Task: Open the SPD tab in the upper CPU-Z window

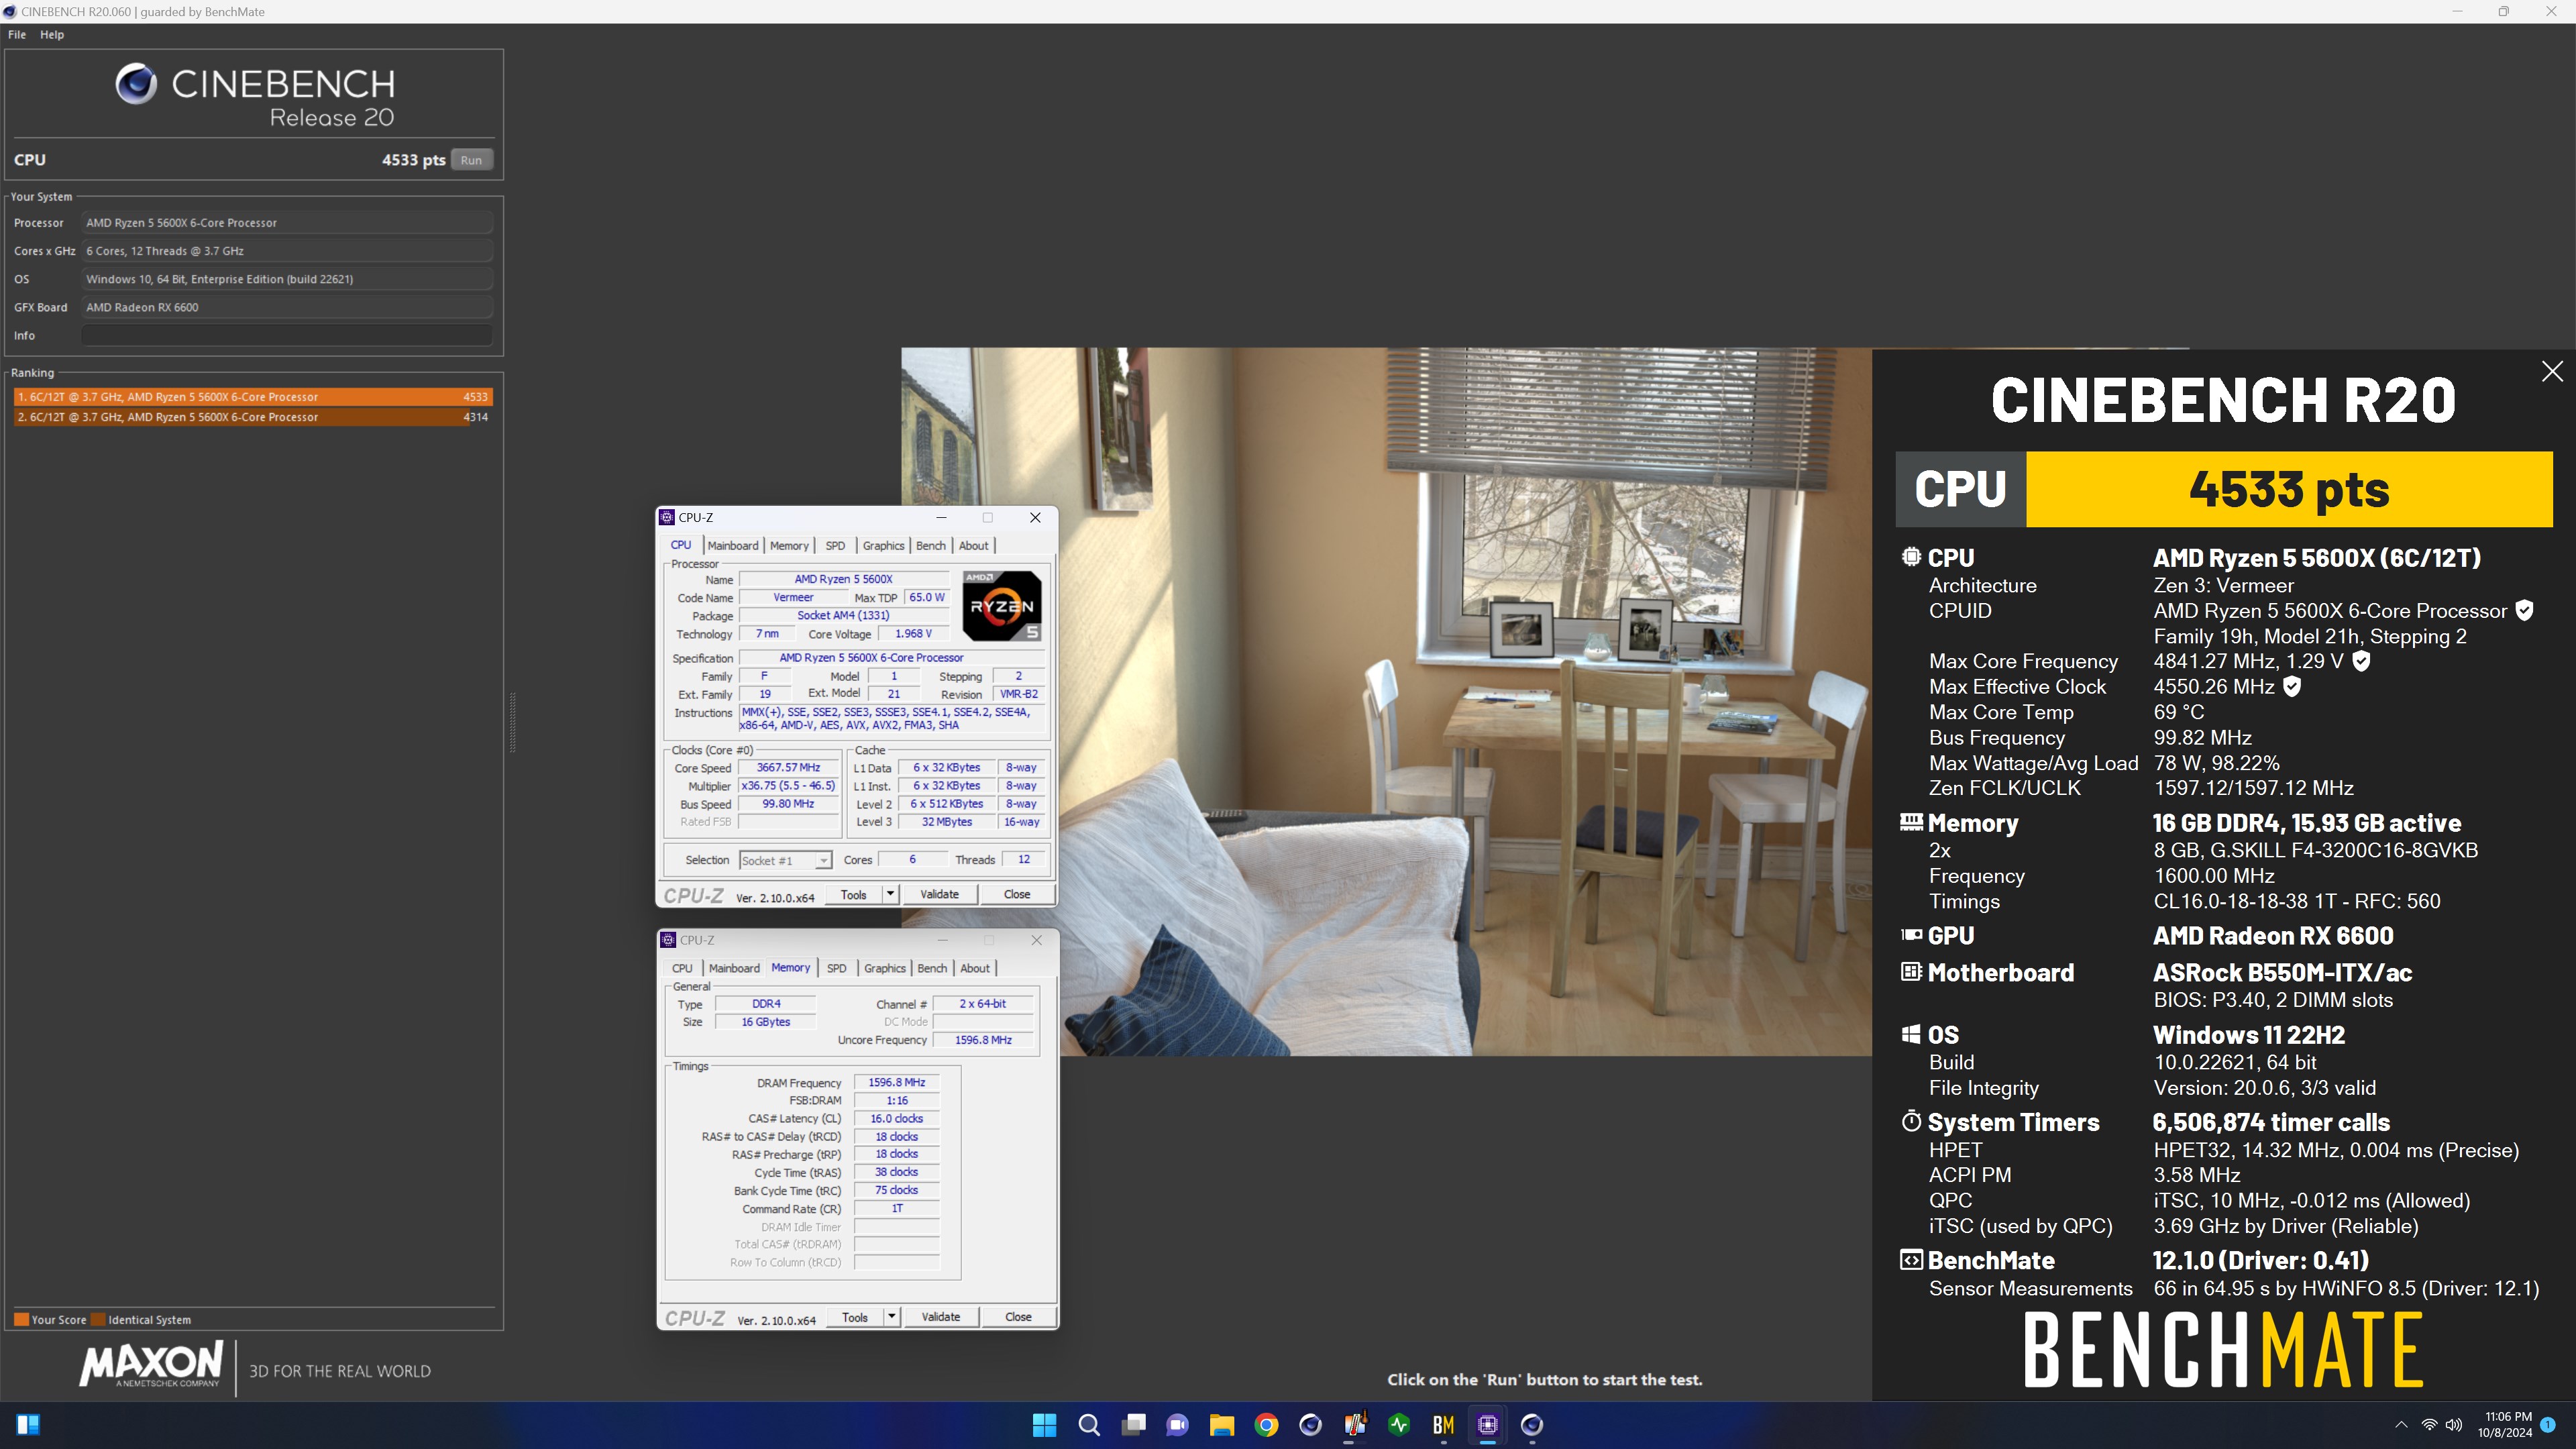Action: pos(835,545)
